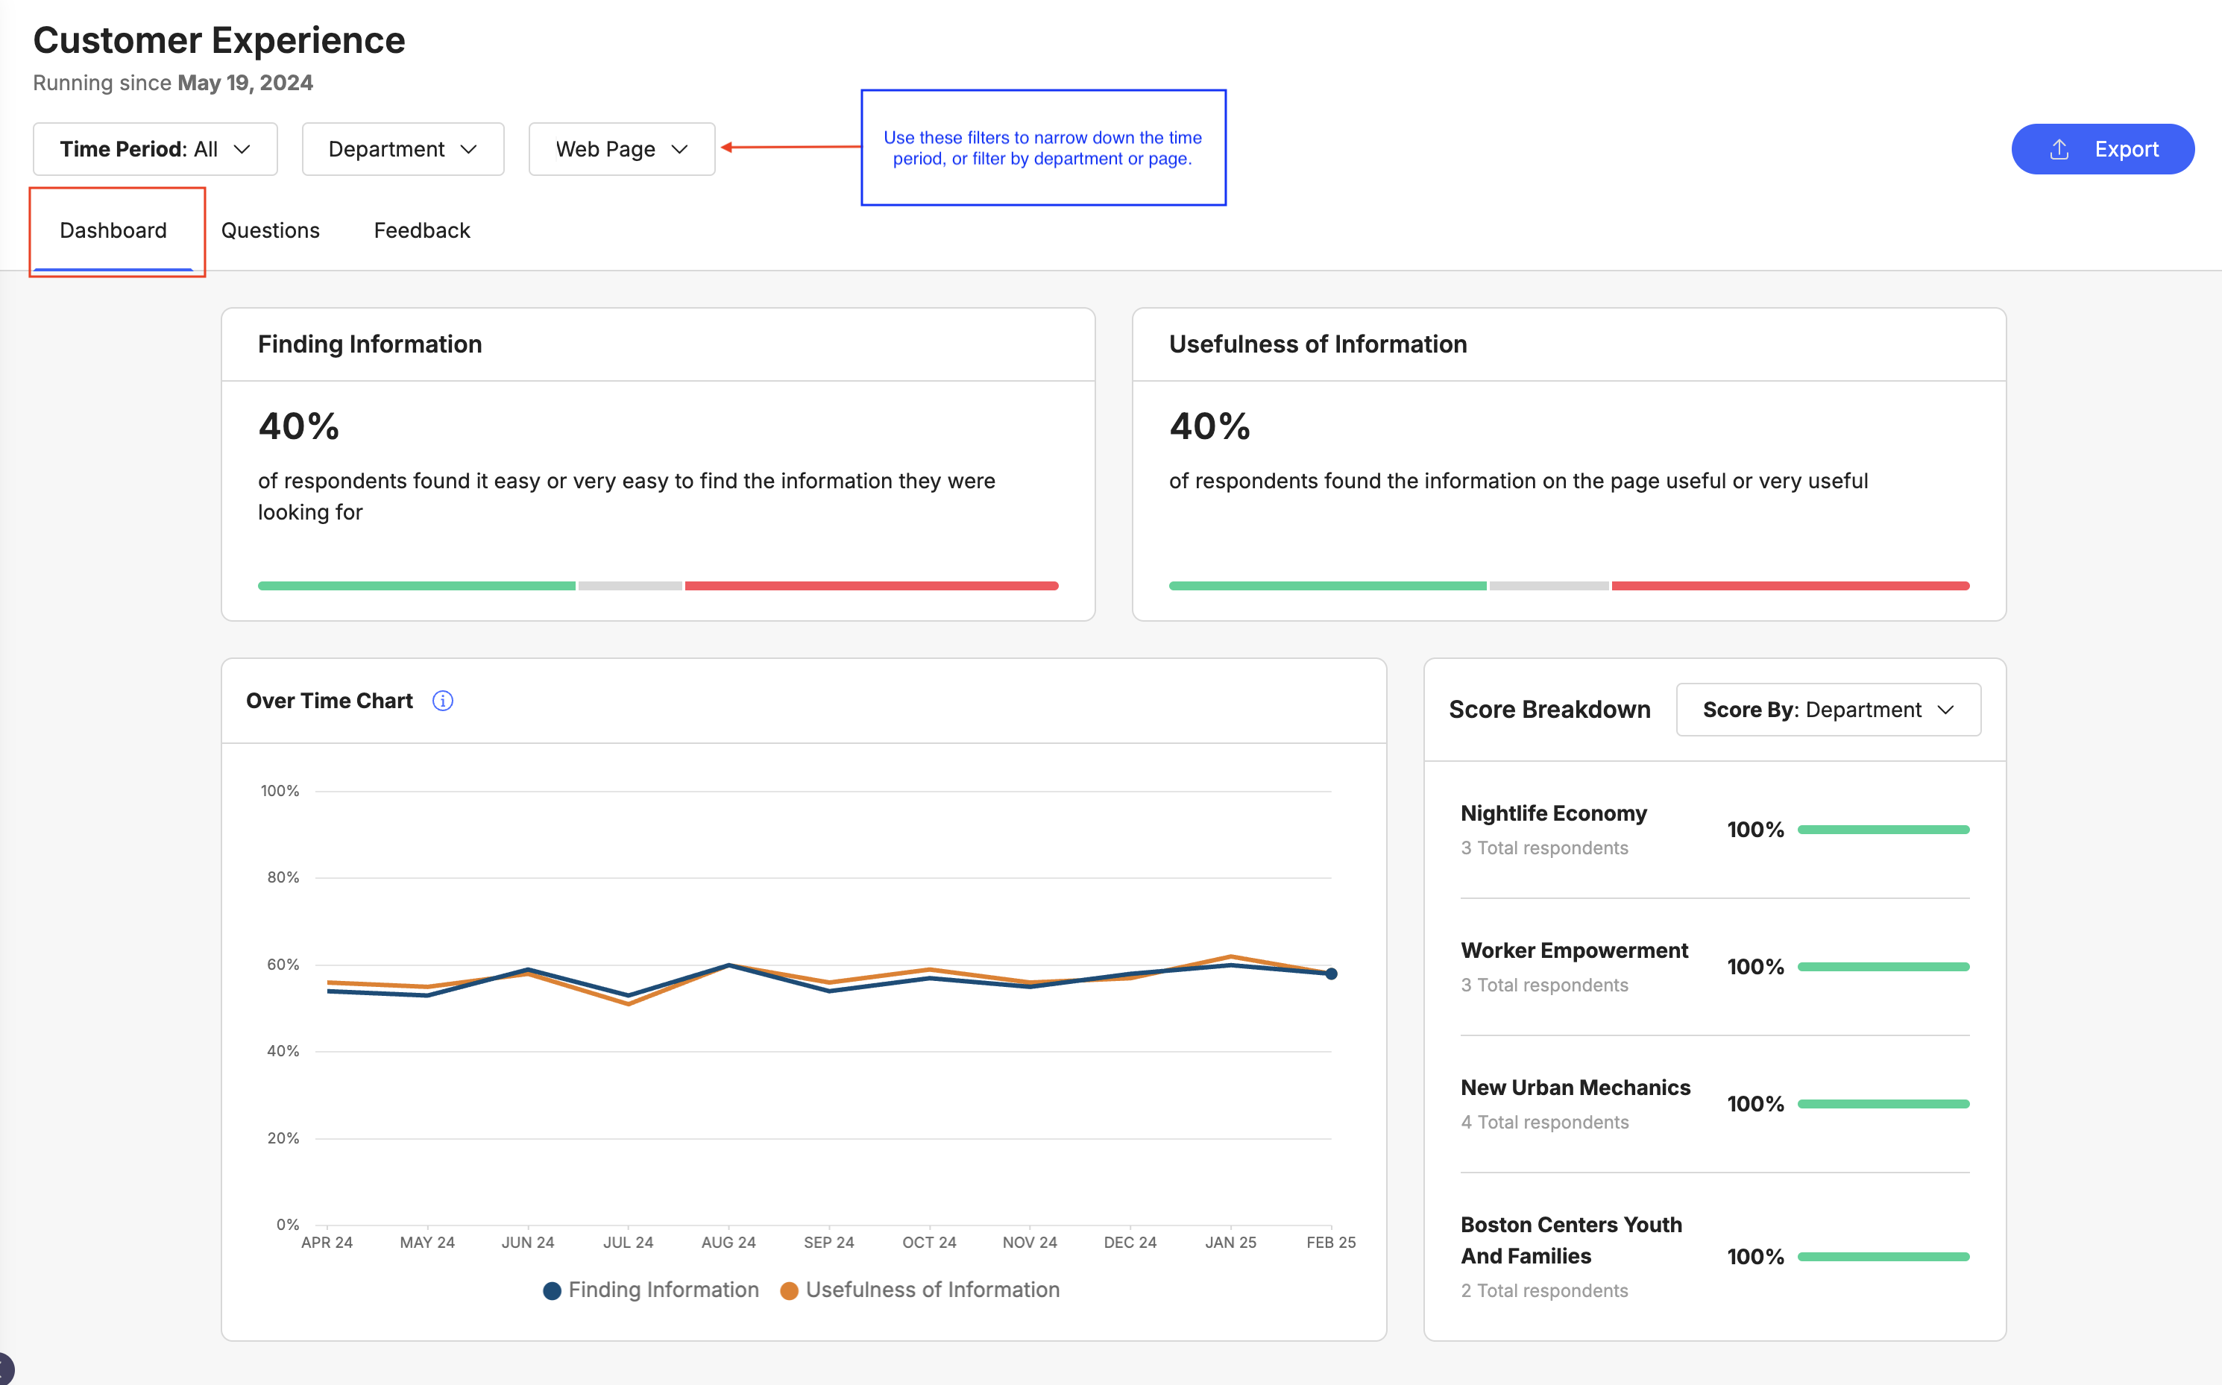
Task: Select the Dashboard tab
Action: point(113,230)
